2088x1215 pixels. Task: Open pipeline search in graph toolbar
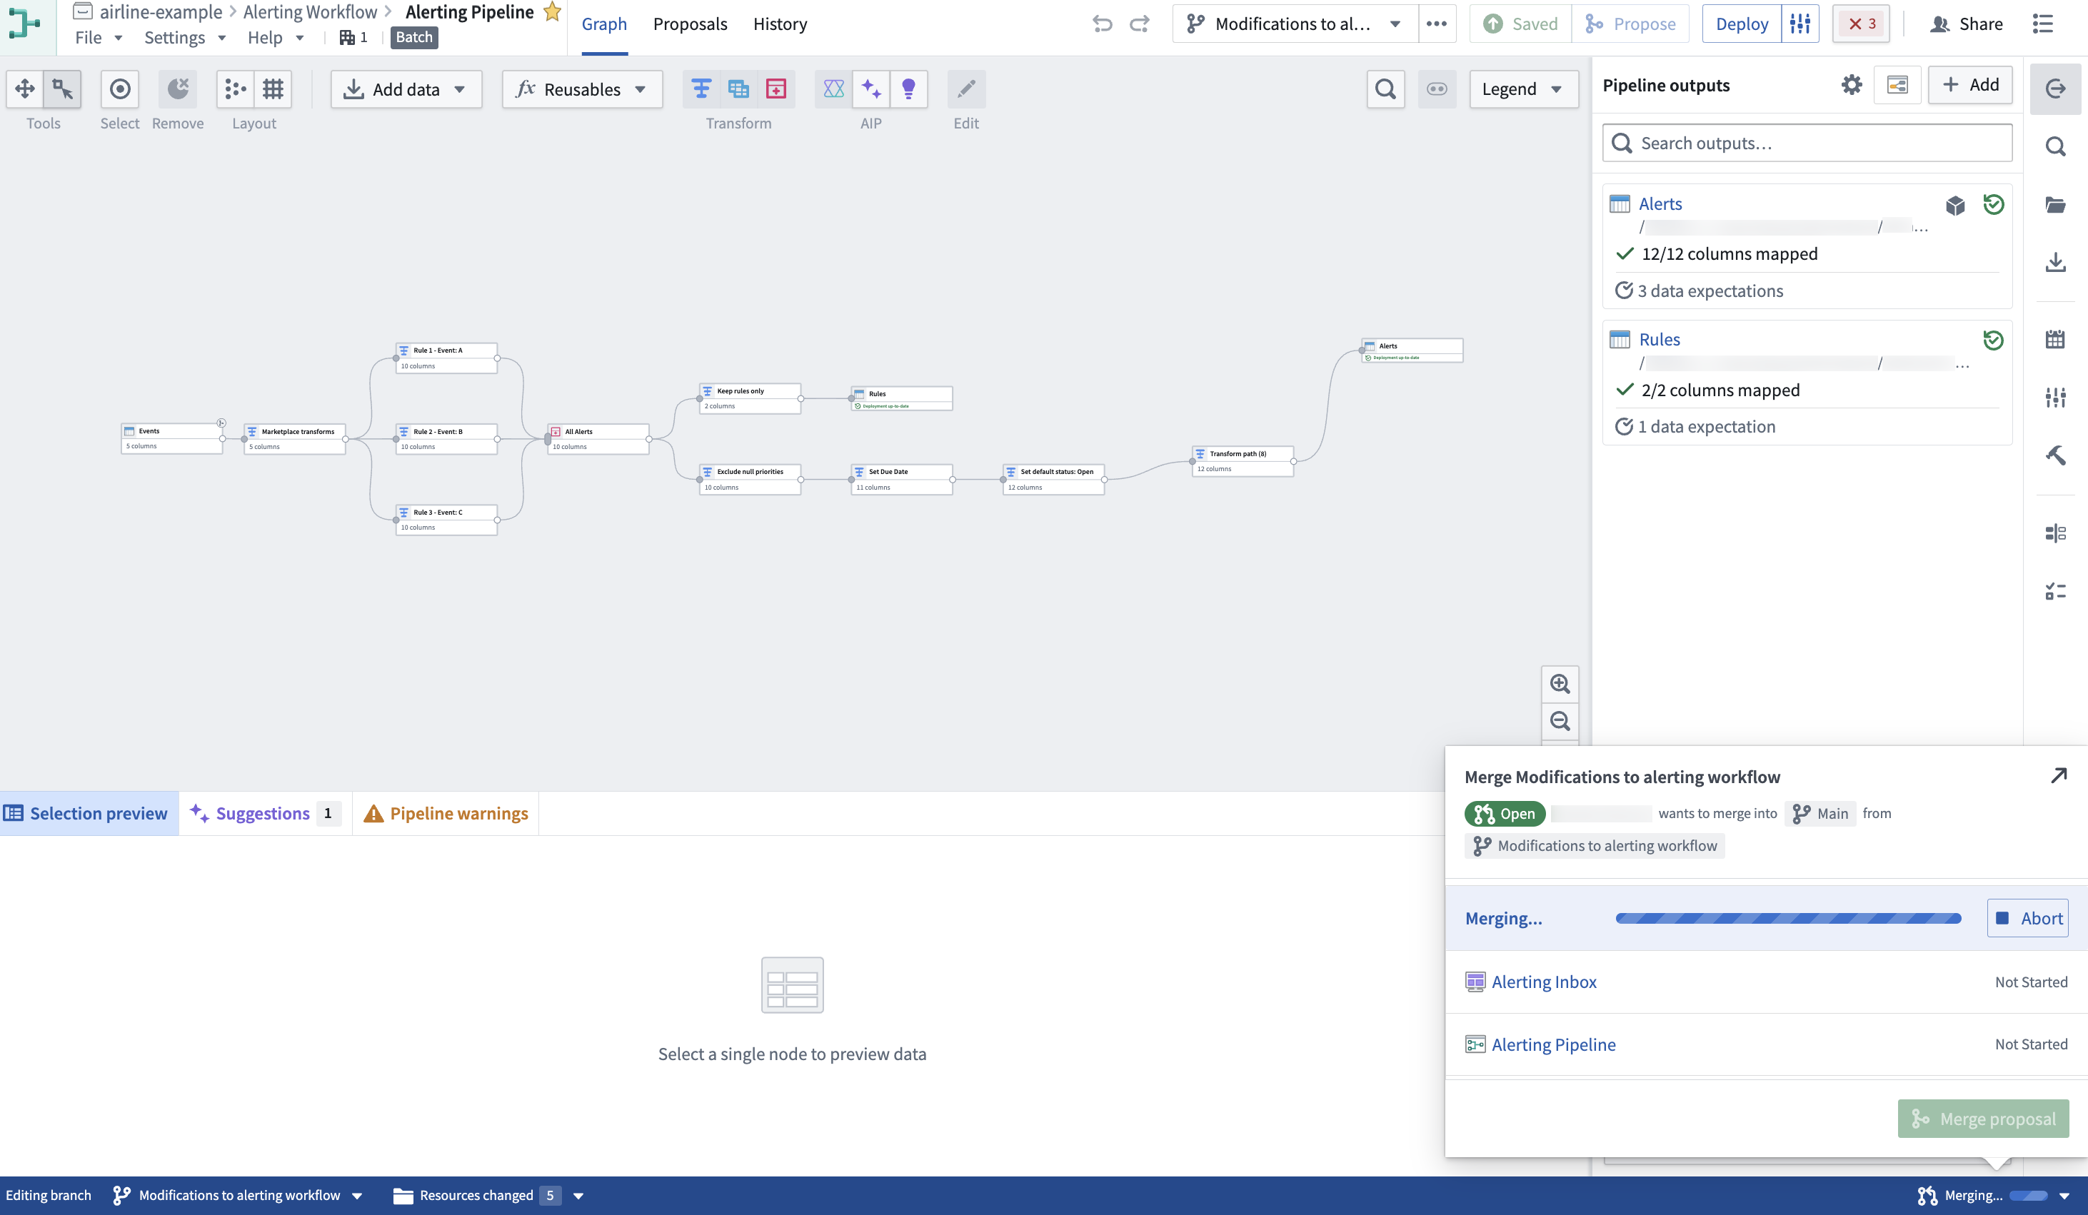[1385, 89]
